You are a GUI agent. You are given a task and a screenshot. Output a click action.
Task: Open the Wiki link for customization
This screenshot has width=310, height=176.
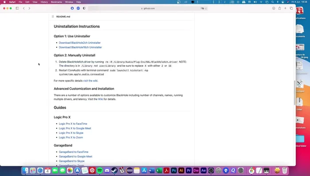click(x=100, y=99)
